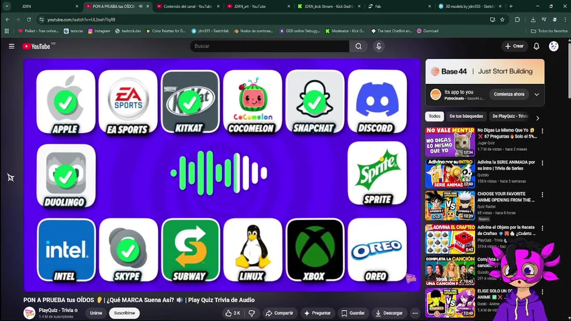Open options for Adivina el Objeto video

(542, 228)
